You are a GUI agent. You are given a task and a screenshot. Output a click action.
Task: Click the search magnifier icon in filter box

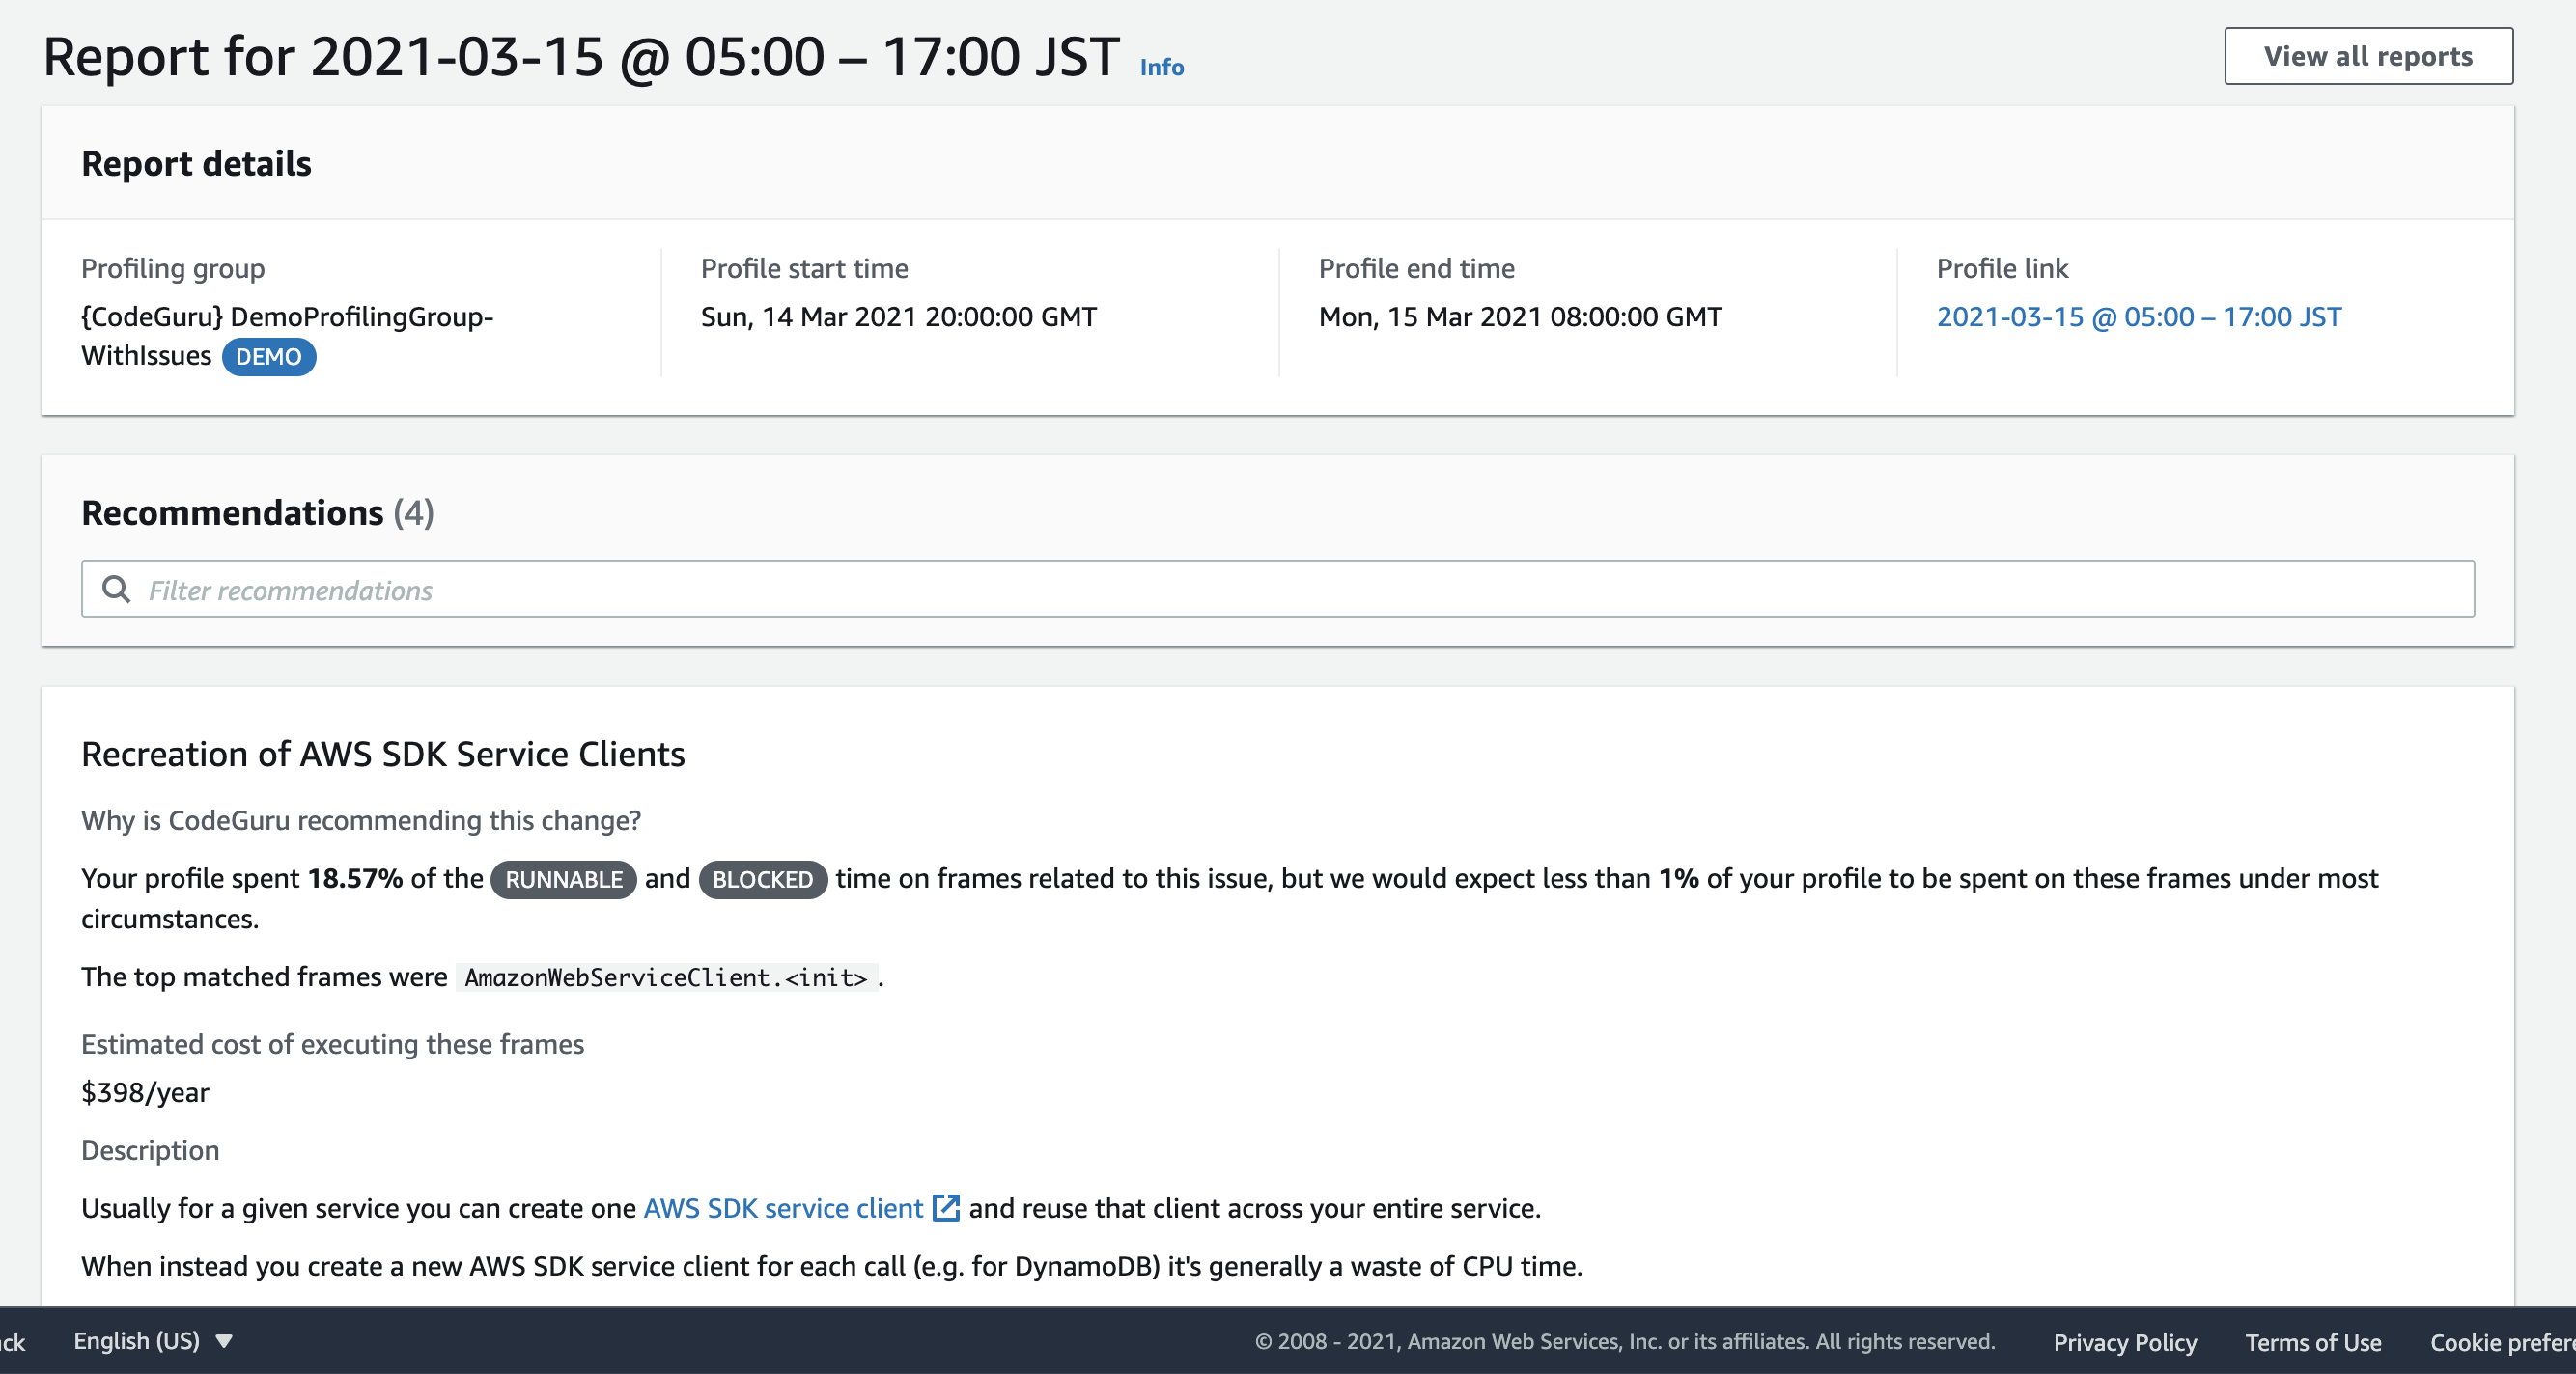pyautogui.click(x=116, y=590)
